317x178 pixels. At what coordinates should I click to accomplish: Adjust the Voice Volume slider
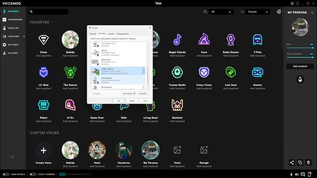(300, 57)
